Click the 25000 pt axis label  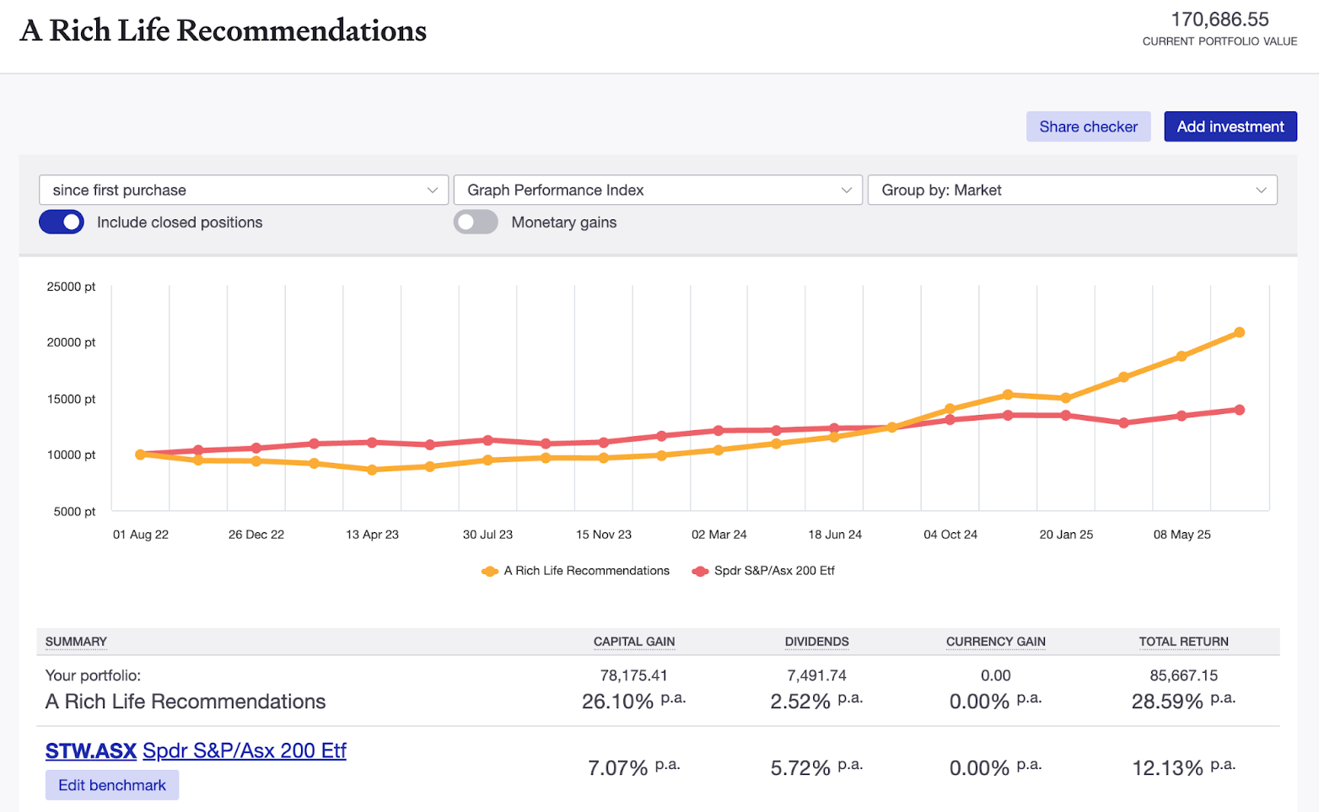pyautogui.click(x=71, y=287)
